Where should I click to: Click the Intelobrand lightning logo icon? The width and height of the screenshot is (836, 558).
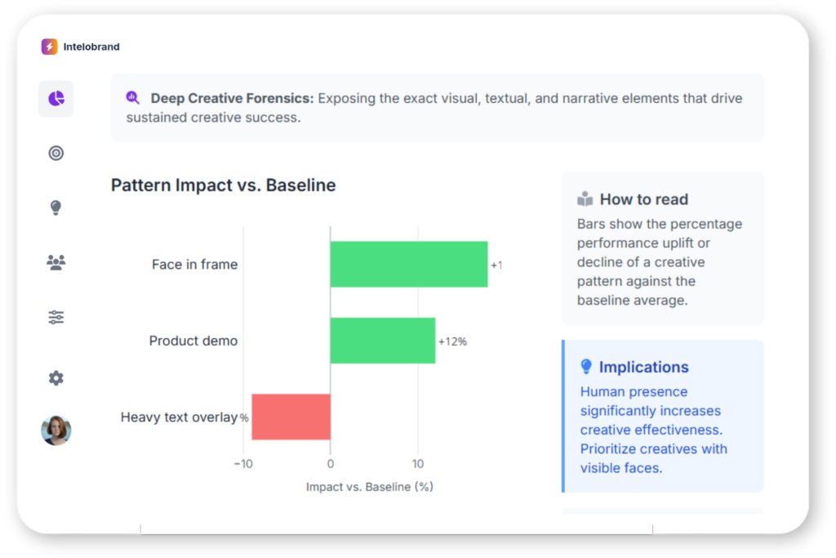pos(50,47)
